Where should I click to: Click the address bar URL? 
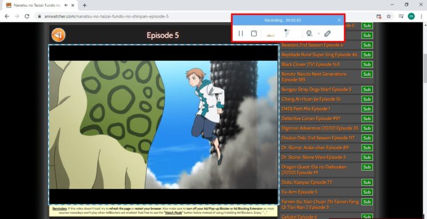click(x=106, y=16)
